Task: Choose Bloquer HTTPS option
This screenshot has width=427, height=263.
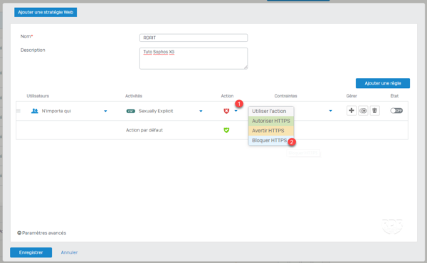Action: pyautogui.click(x=271, y=141)
